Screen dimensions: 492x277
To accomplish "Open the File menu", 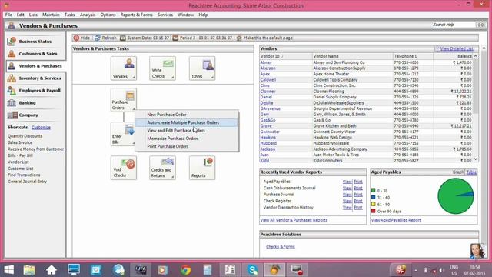I will click(x=8, y=15).
